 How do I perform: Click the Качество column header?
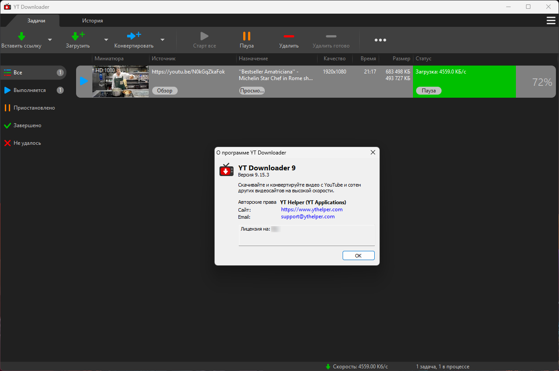[335, 59]
